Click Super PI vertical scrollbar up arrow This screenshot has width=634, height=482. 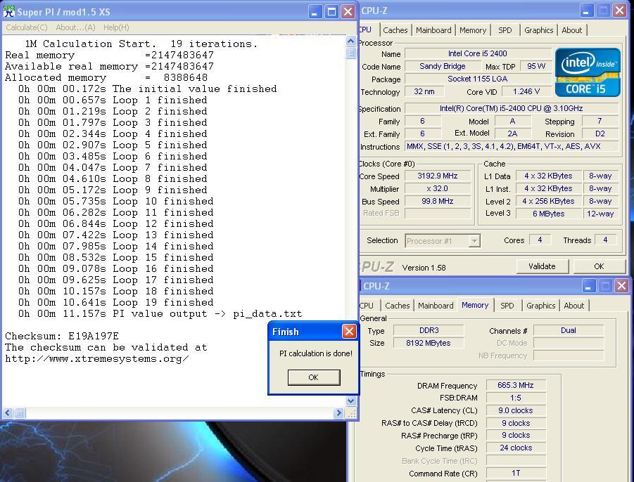350,41
